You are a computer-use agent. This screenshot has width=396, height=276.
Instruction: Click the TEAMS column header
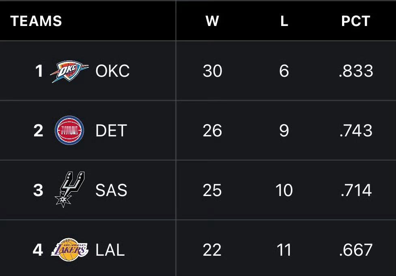click(36, 21)
